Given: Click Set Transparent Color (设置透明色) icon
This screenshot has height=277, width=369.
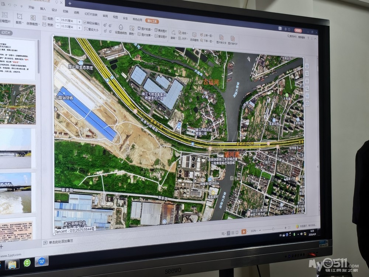Looking at the screenshot, I should (x=121, y=29).
